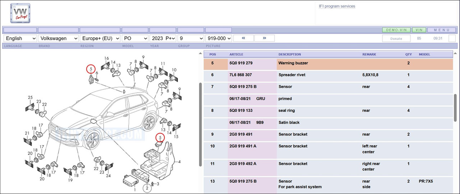The width and height of the screenshot is (460, 194).
Task: Click article 5Q0 919 279
Action: click(x=241, y=63)
